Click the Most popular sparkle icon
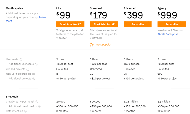Screen dimensions: 190x114 (x=92, y=45)
